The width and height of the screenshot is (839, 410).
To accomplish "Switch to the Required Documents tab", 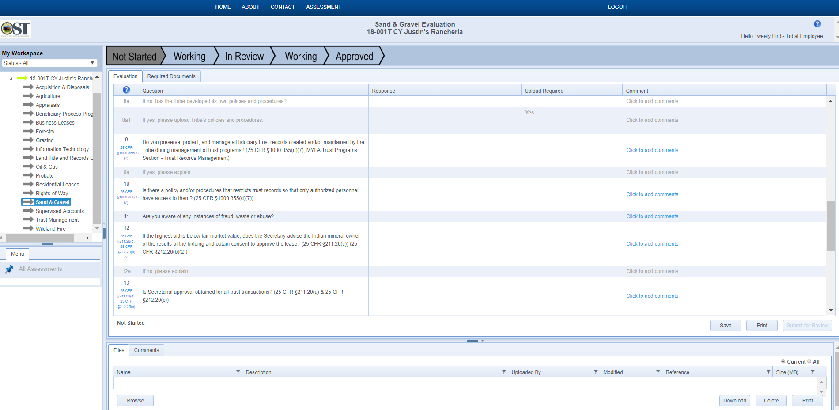I will point(171,76).
